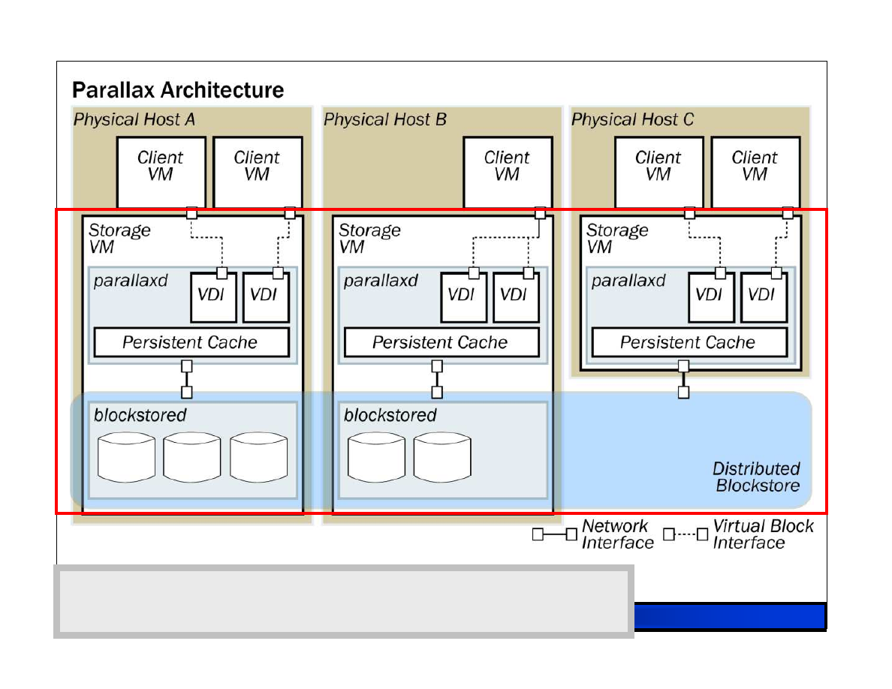This screenshot has height=689, width=892.
Task: Click the blockstored label in Host B
Action: point(390,415)
